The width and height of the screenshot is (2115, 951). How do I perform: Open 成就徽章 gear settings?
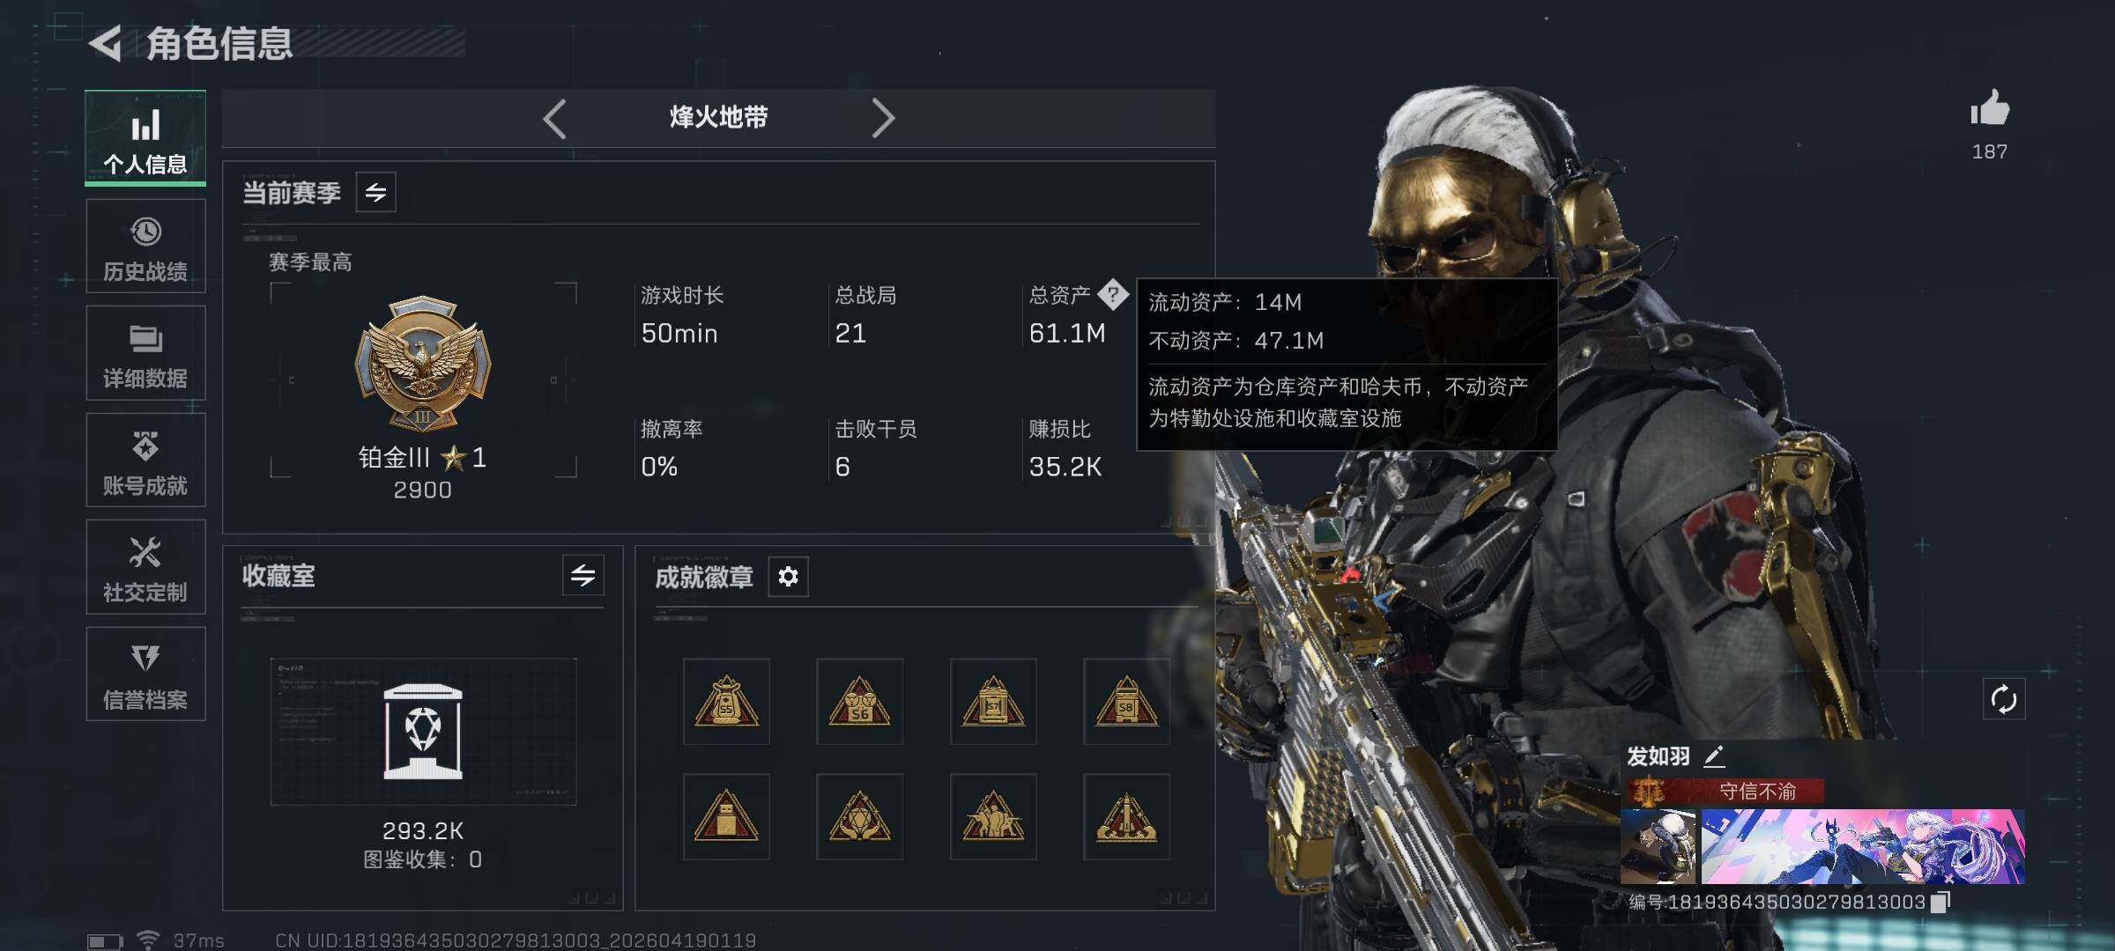(x=788, y=577)
